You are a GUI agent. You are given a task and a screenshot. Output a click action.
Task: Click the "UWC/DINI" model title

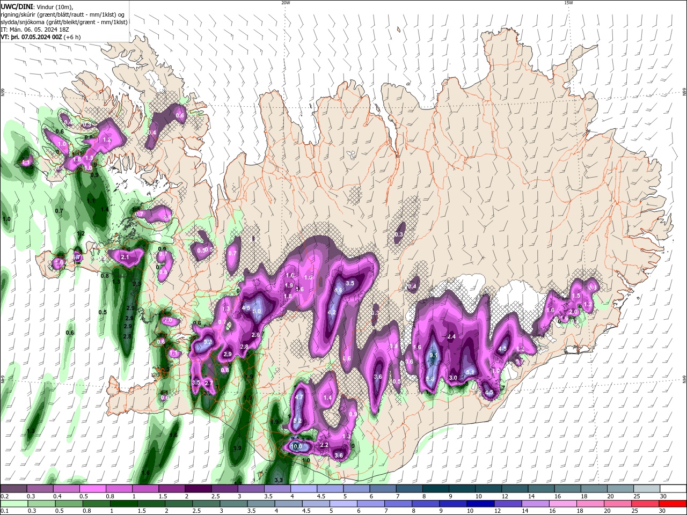coord(16,6)
